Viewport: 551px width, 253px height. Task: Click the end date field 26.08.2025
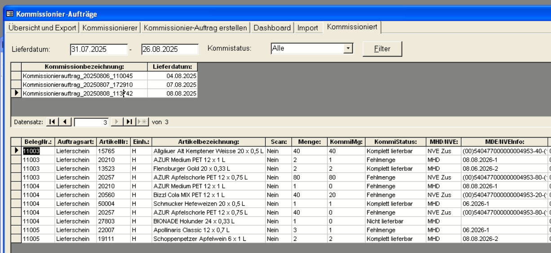[x=169, y=49]
